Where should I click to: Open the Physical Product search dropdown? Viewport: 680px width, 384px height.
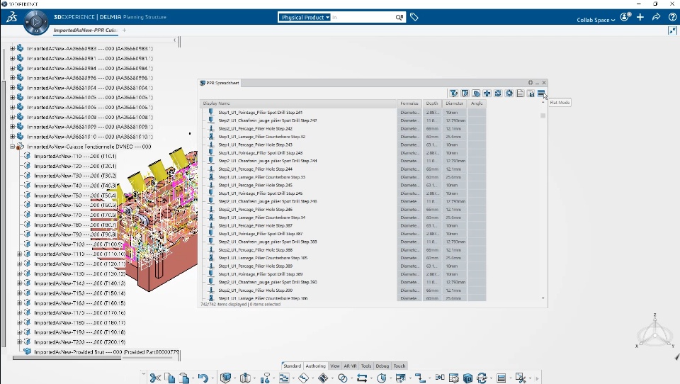305,17
